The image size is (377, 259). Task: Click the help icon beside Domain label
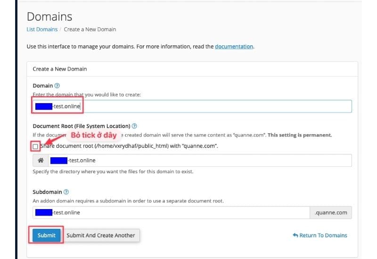click(57, 86)
